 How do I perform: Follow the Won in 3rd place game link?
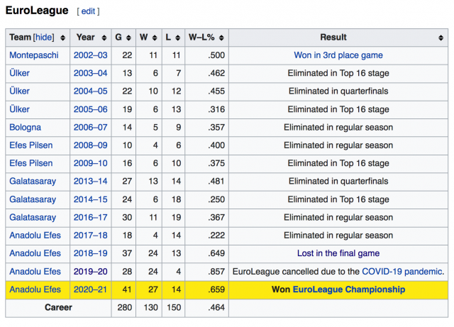tap(338, 55)
